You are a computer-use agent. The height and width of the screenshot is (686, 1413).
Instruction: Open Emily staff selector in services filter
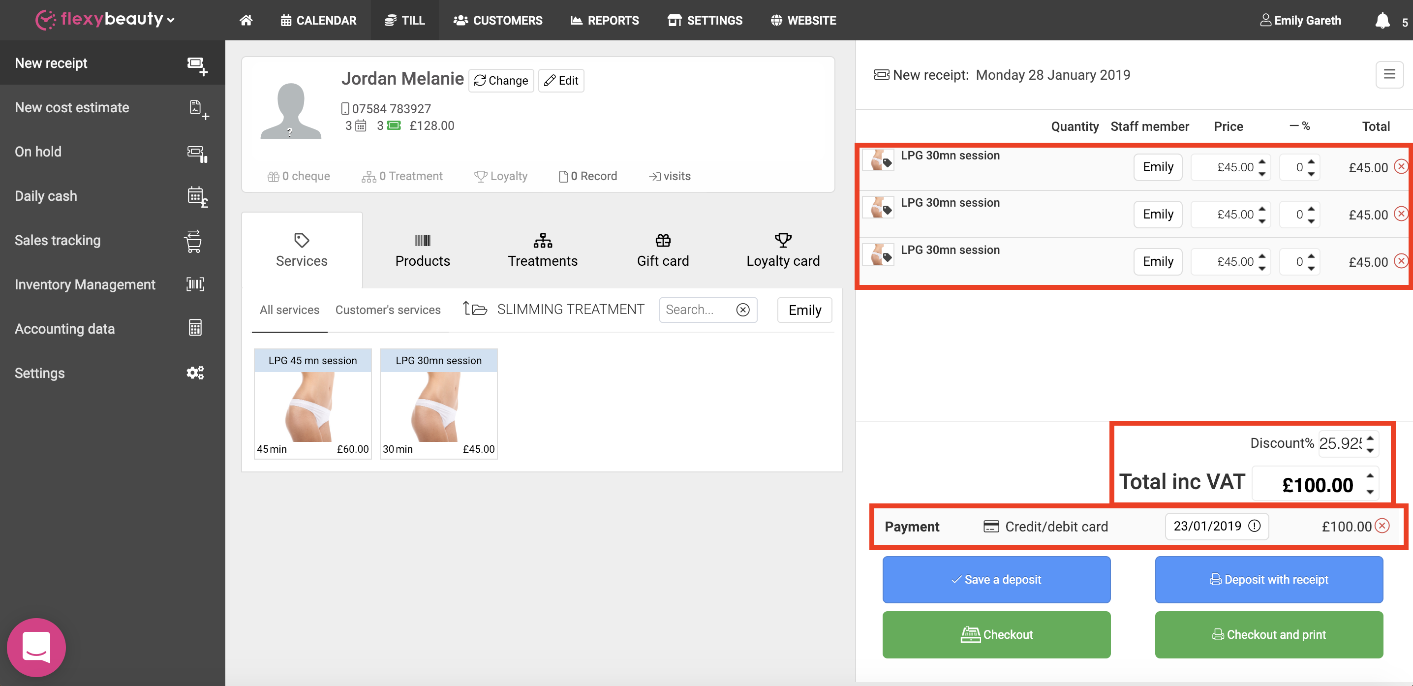[x=804, y=310]
